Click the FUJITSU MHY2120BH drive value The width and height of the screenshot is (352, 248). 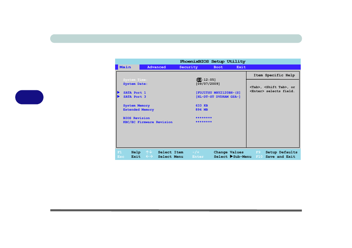coord(218,92)
